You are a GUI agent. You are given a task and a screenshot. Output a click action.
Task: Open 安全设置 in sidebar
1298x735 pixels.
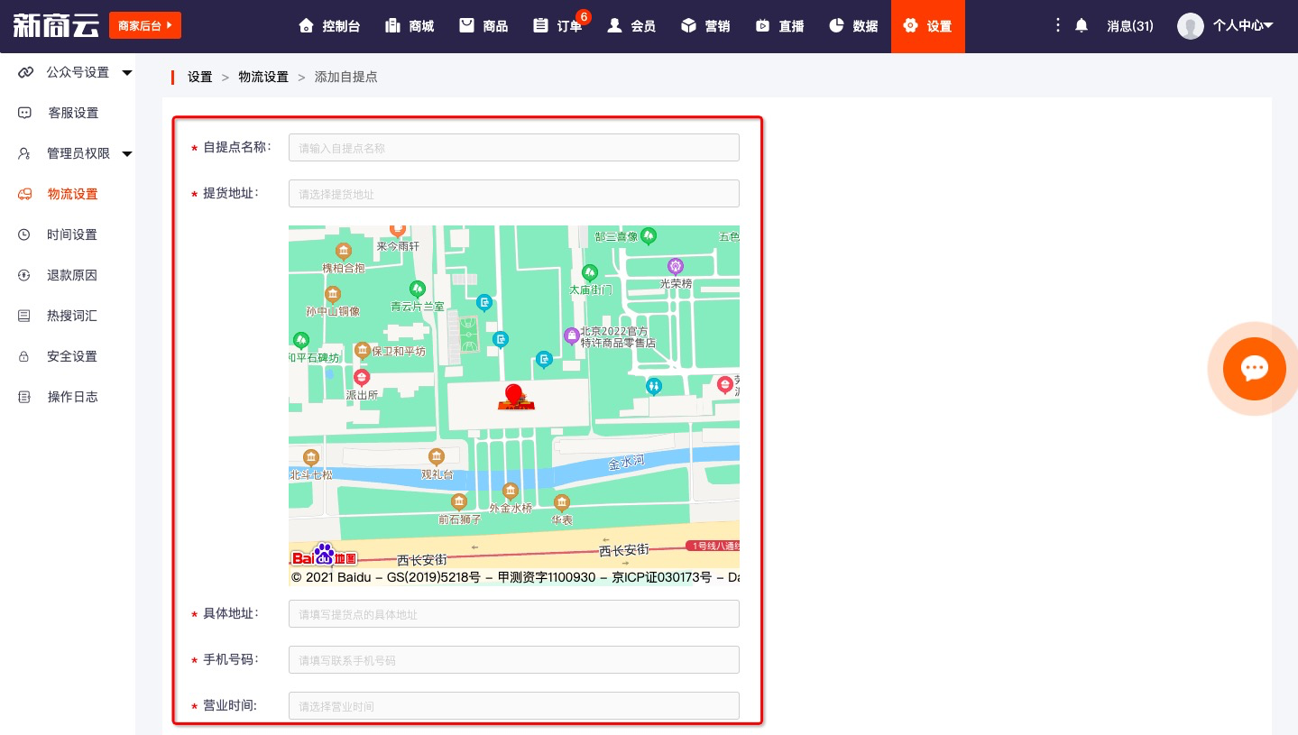(72, 356)
